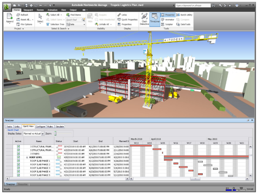Open the Clash Detective tool
The image size is (259, 195).
[145, 19]
